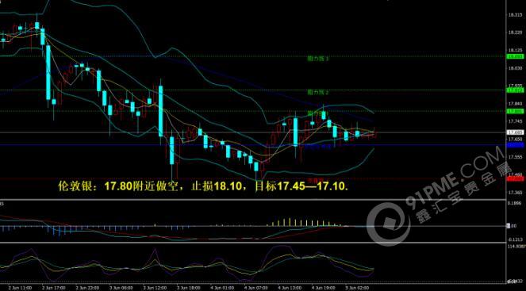This screenshot has width=526, height=291.
Task: Click the red support level price tag
Action: 515,179
